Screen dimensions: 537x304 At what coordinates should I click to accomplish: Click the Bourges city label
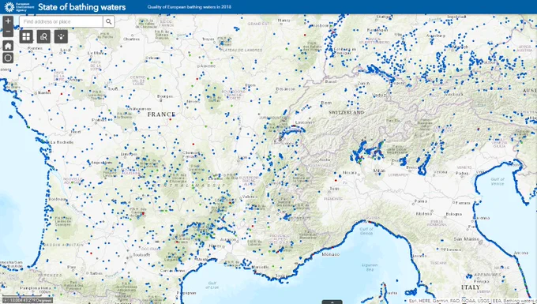pos(165,96)
